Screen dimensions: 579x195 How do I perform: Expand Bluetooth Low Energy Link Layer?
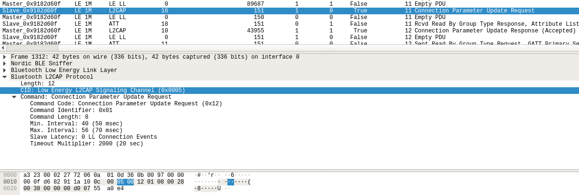[5, 71]
